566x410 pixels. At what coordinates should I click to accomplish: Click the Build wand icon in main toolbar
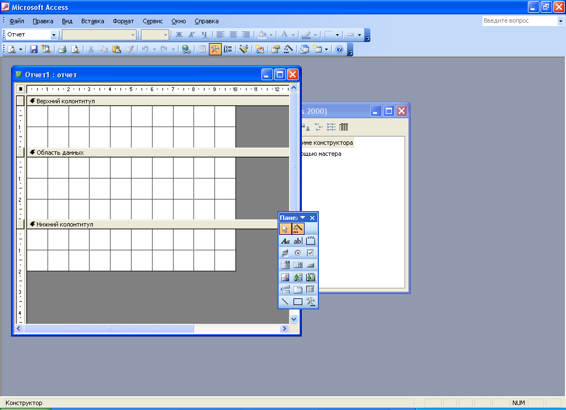coord(289,49)
